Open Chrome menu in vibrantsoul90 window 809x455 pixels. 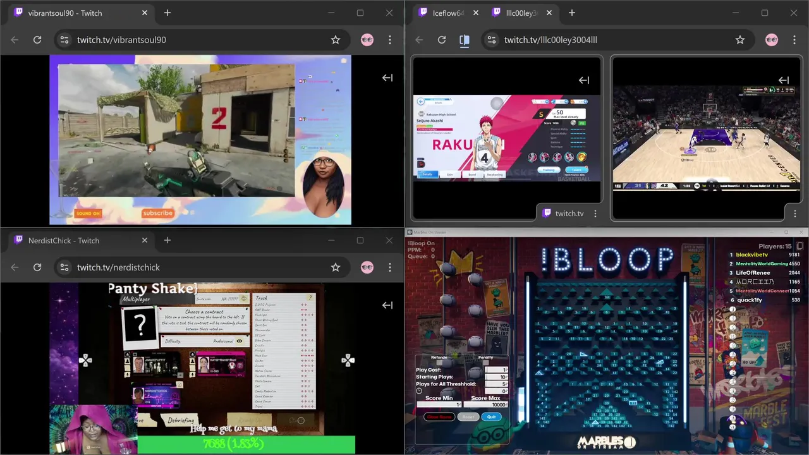[x=390, y=40]
